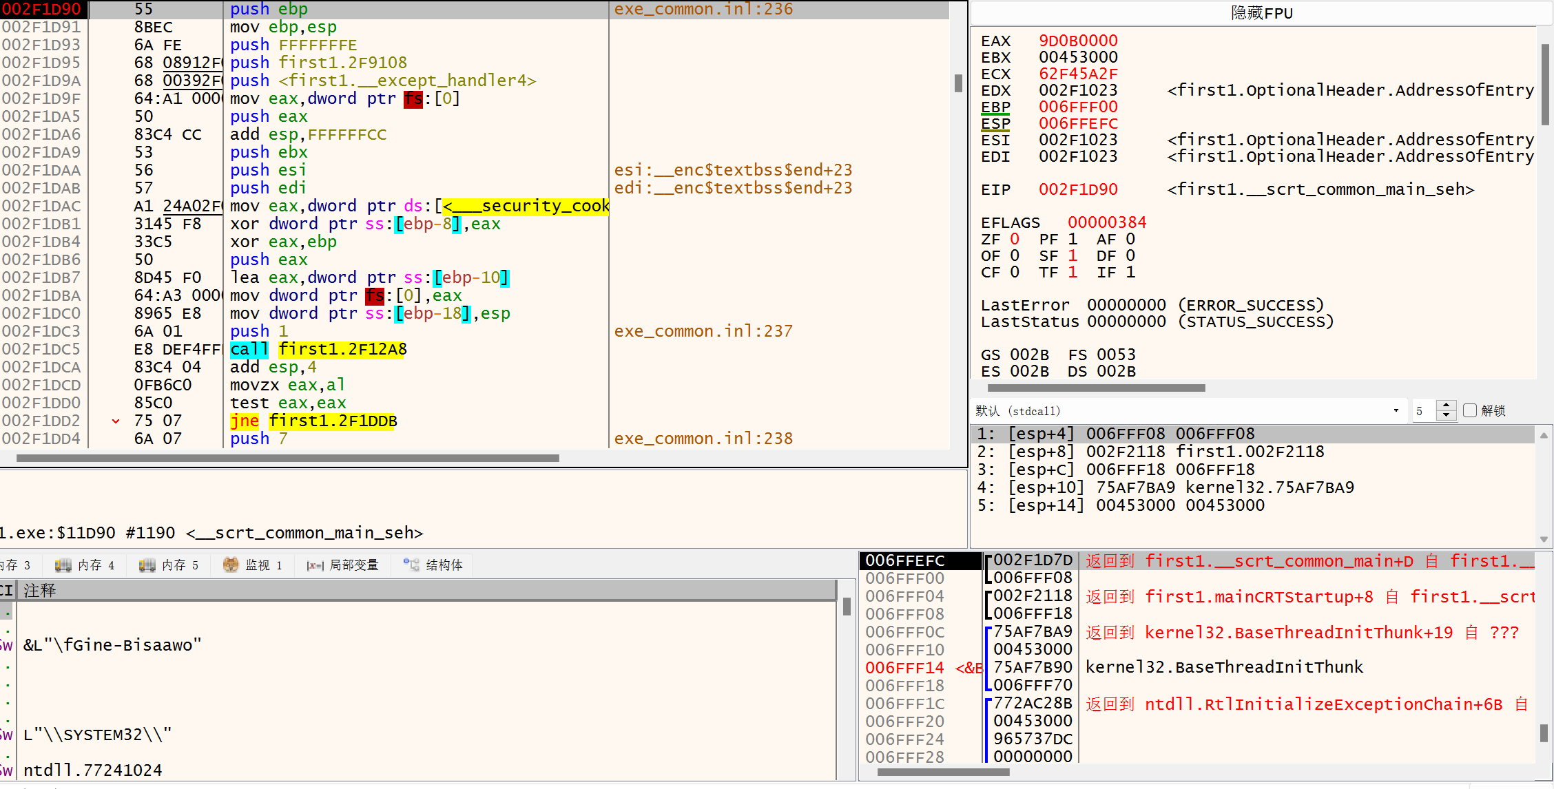Decrease the argument count stepper
This screenshot has height=789, width=1554.
[1446, 415]
